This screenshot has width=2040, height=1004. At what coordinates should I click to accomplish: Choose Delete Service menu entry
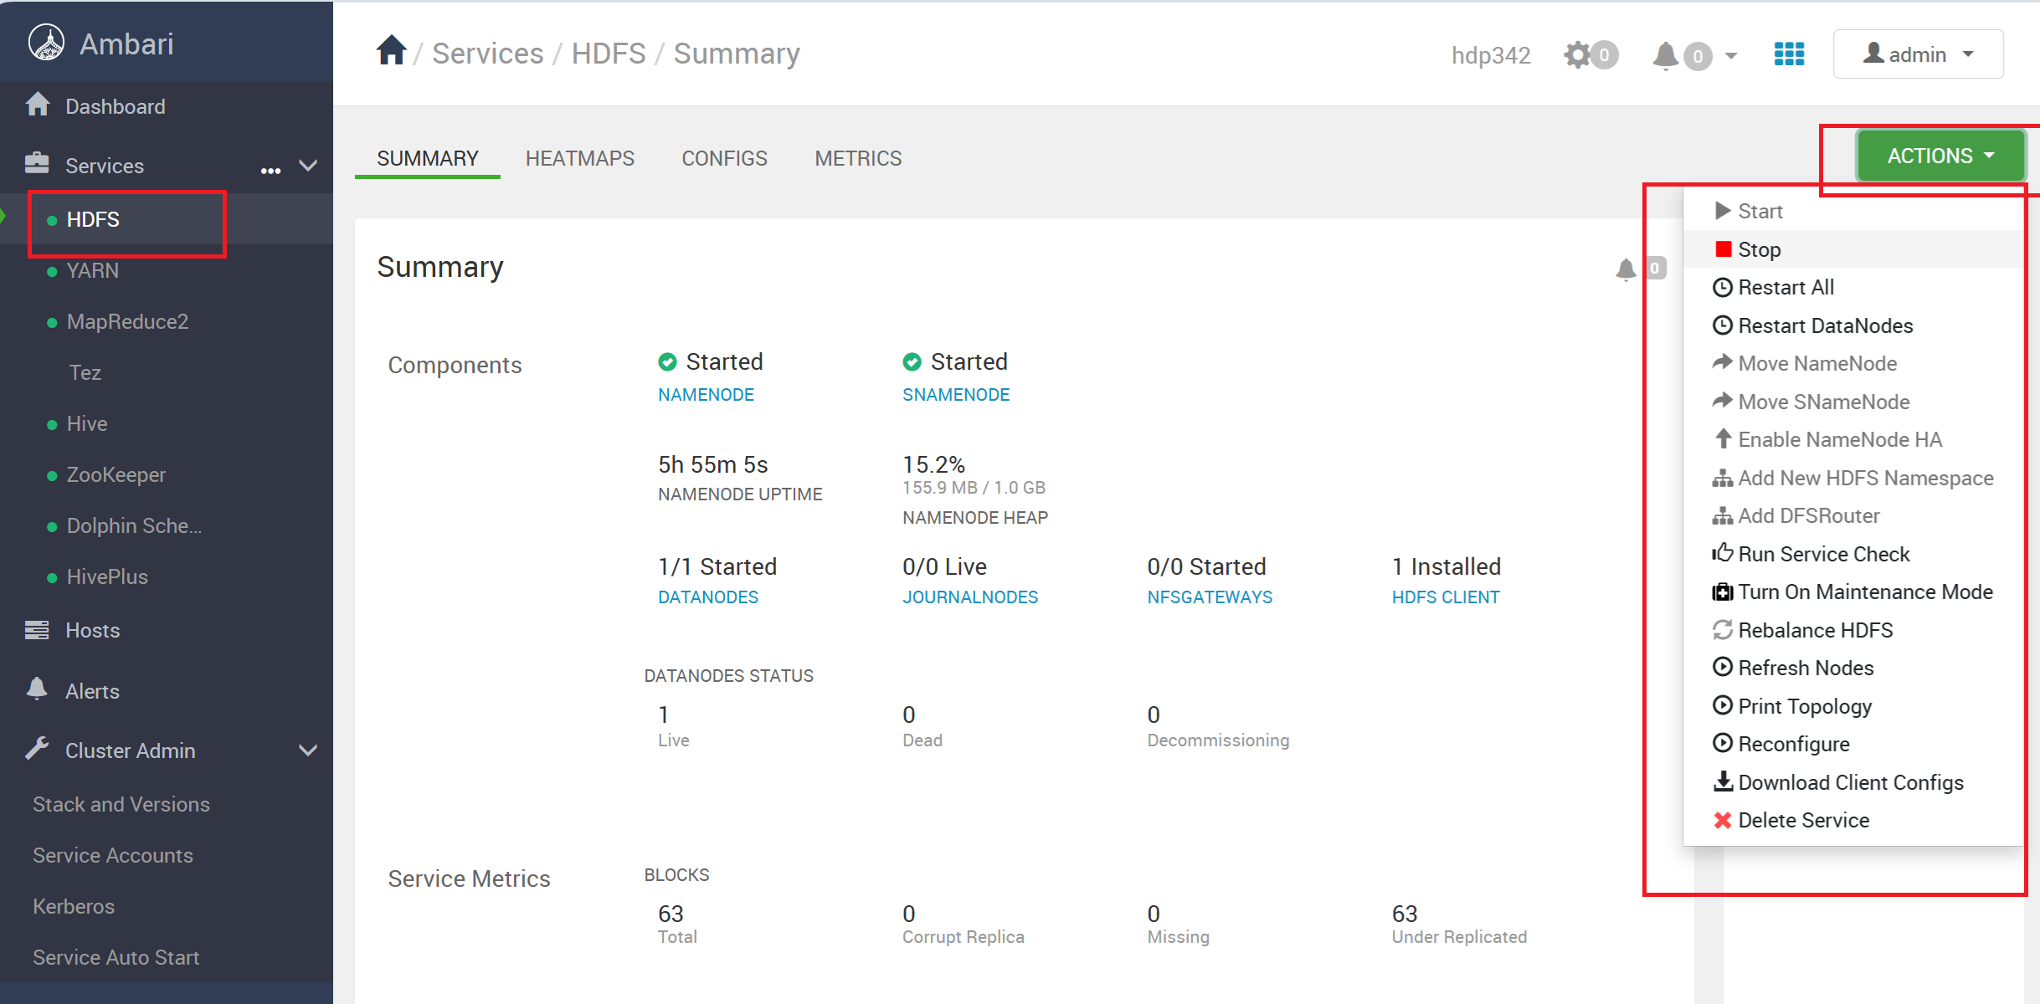1853,820
